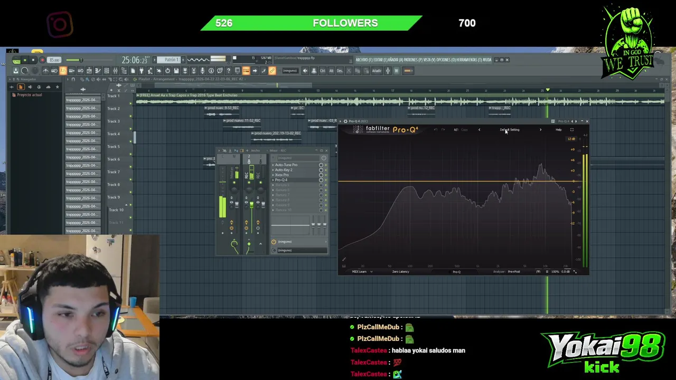Click the tempo field showing 85.000
The height and width of the screenshot is (380, 676).
coord(54,60)
